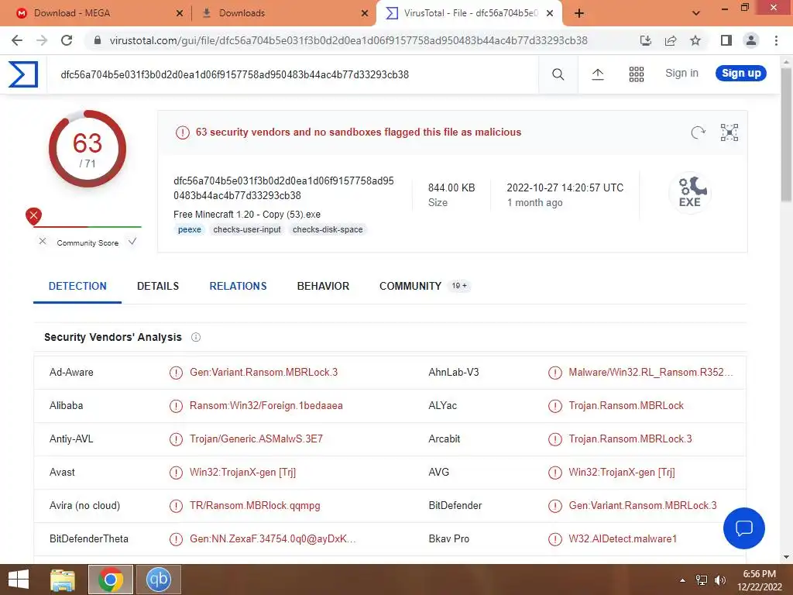Click the VirusTotal logo icon

(x=23, y=74)
